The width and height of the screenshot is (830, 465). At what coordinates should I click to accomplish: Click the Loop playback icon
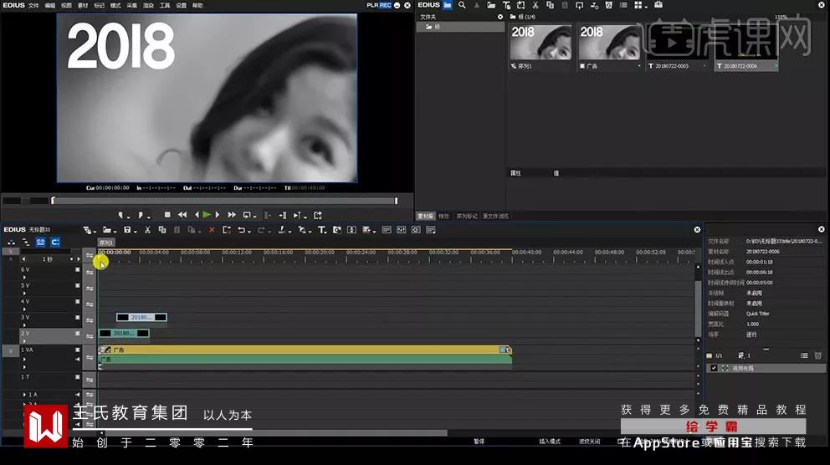[247, 215]
